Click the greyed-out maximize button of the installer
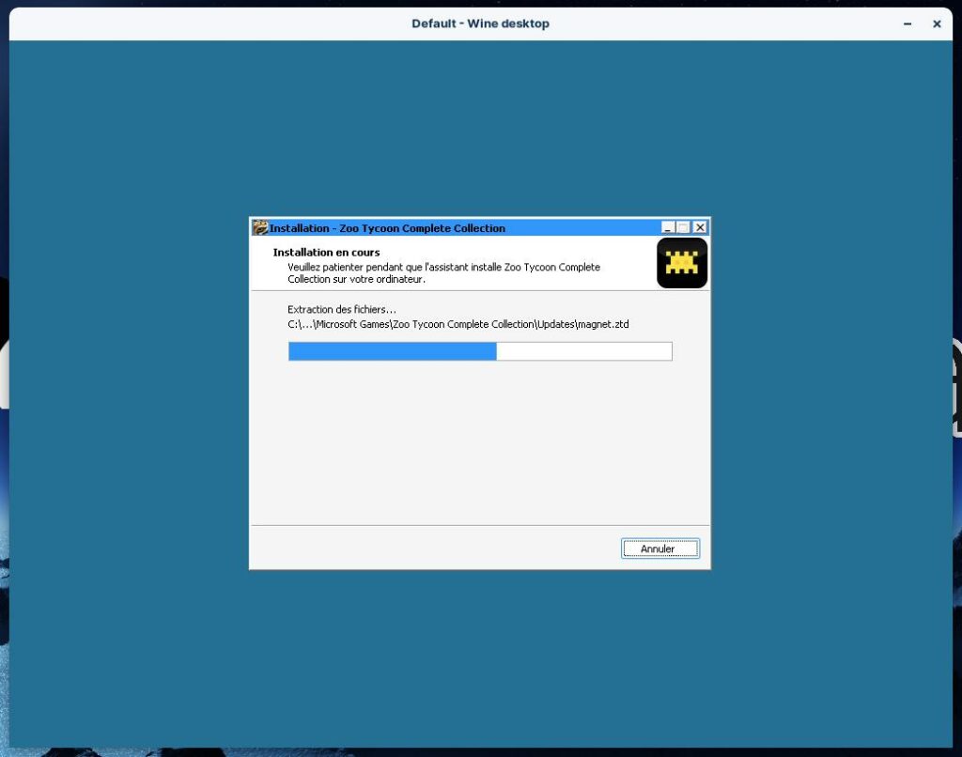This screenshot has width=962, height=757. tap(683, 227)
